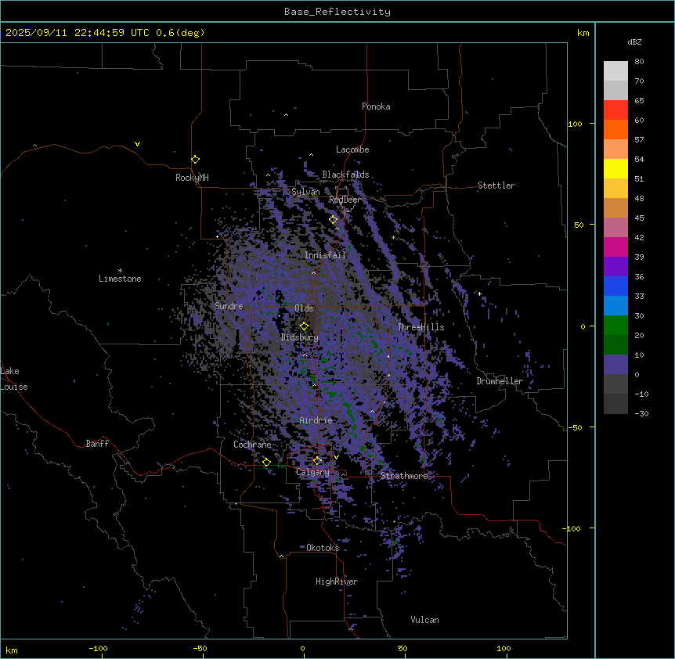
Task: Click the Blackfalds label
Action: [345, 175]
